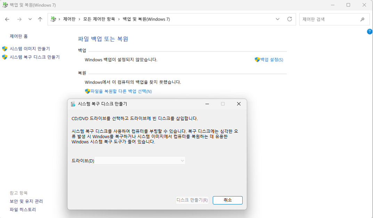Select 모든 제어판 항목 breadcrumb

99,19
